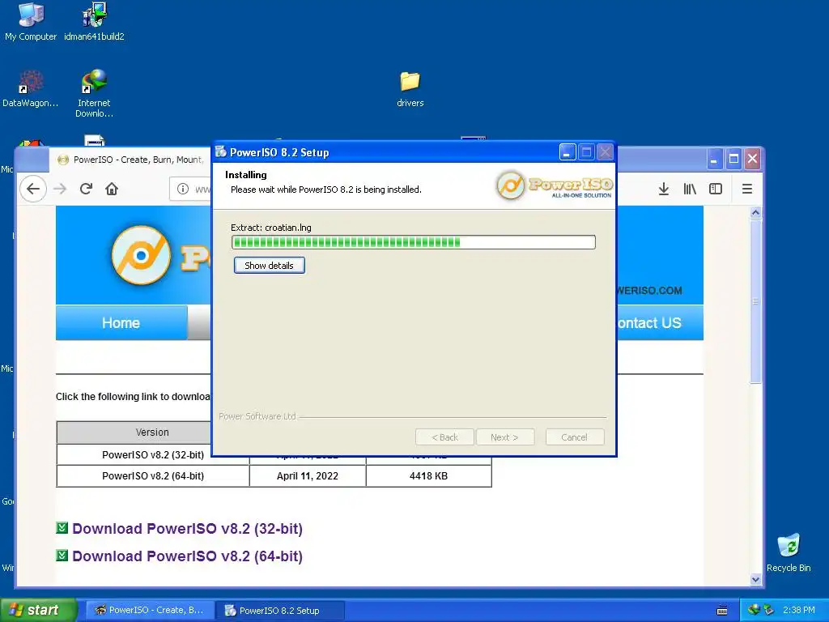Click green arrow icon beside 64-bit download

coord(62,556)
